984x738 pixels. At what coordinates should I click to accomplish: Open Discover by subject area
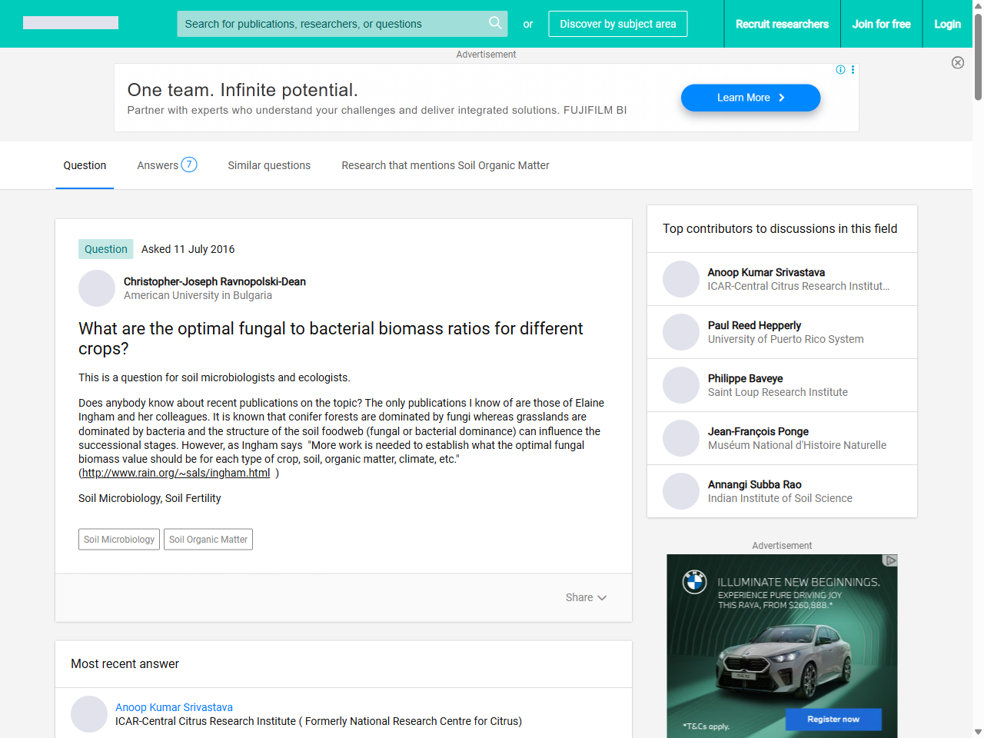click(617, 24)
